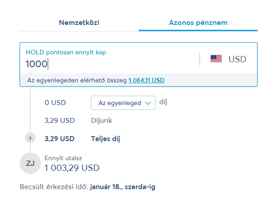Click the ZJ avatar circle
271x198 pixels.
tap(30, 163)
